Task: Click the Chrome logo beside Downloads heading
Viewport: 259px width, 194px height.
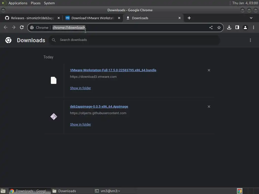Action: [8, 40]
